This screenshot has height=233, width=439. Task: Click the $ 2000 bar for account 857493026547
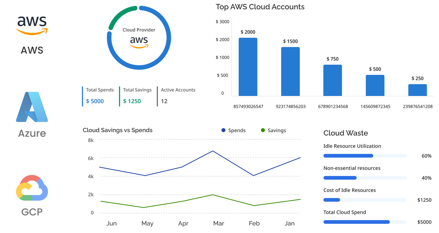(x=248, y=67)
